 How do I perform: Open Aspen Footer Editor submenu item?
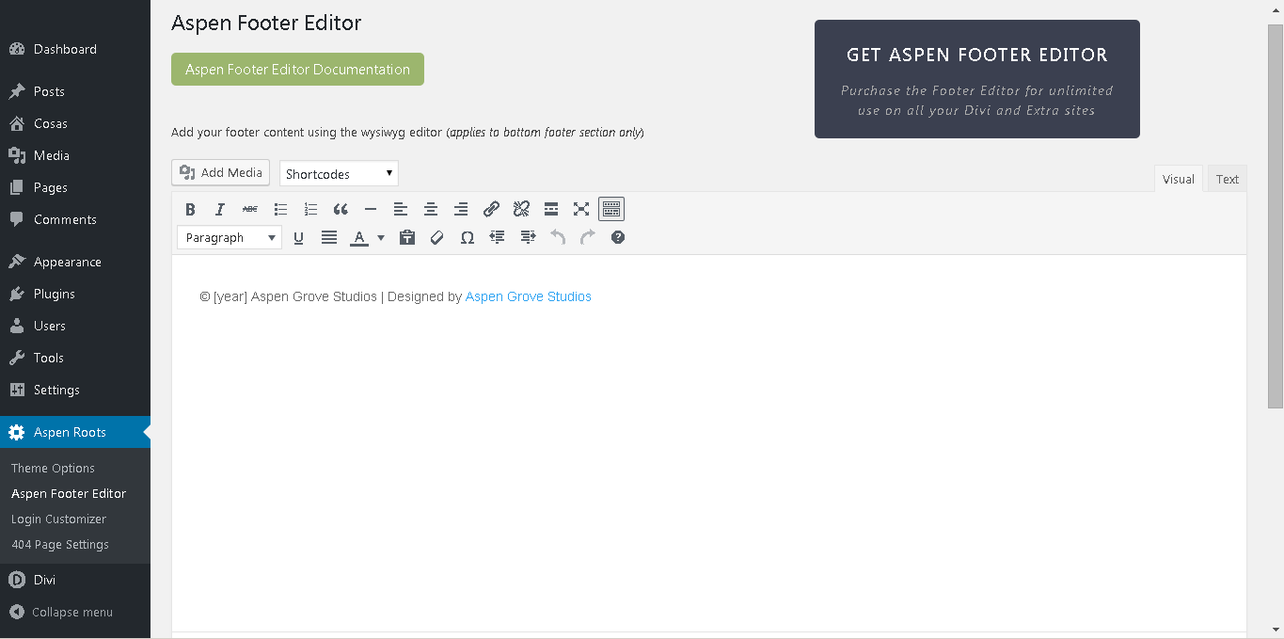pyautogui.click(x=69, y=493)
